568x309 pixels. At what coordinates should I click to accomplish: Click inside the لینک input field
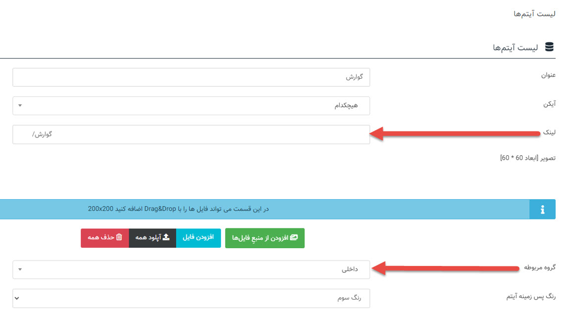click(191, 134)
